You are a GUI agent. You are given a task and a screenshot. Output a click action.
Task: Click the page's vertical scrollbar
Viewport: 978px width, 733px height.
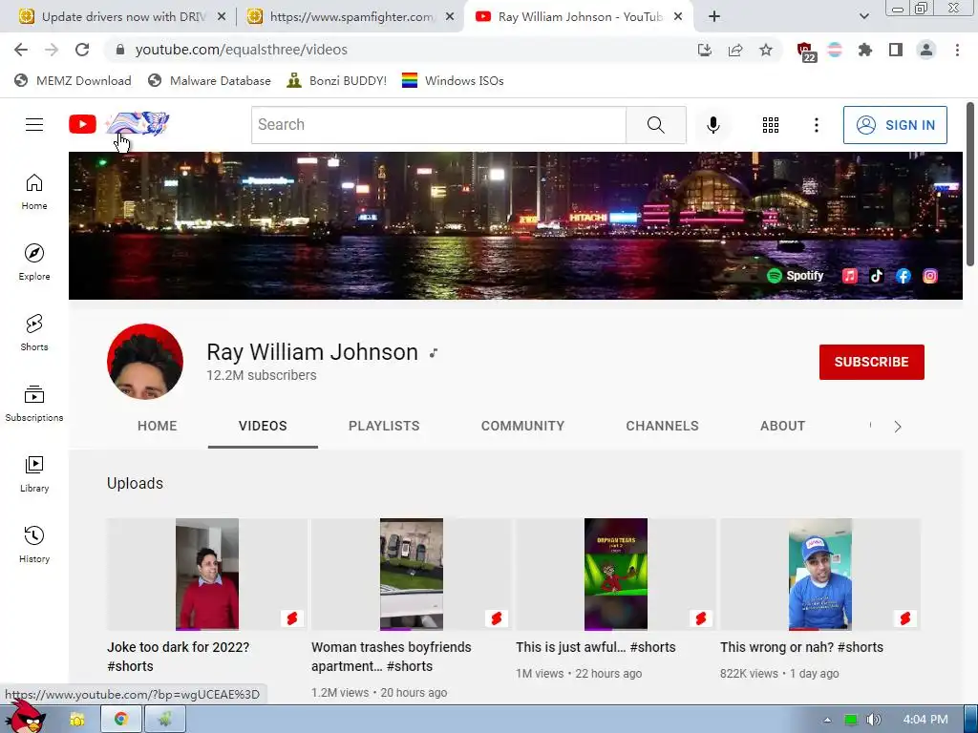point(970,184)
